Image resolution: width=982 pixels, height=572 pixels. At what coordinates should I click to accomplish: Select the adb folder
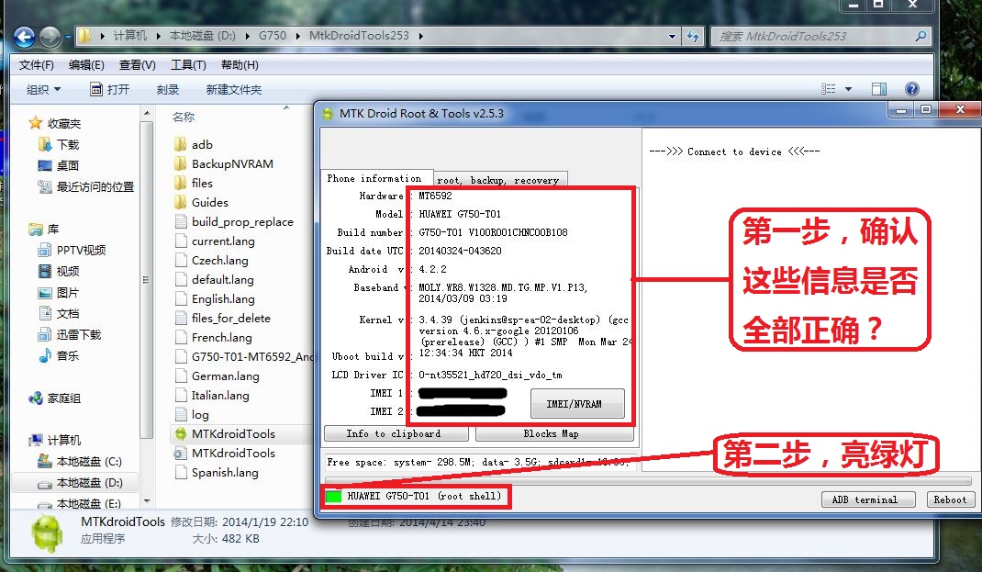[194, 145]
